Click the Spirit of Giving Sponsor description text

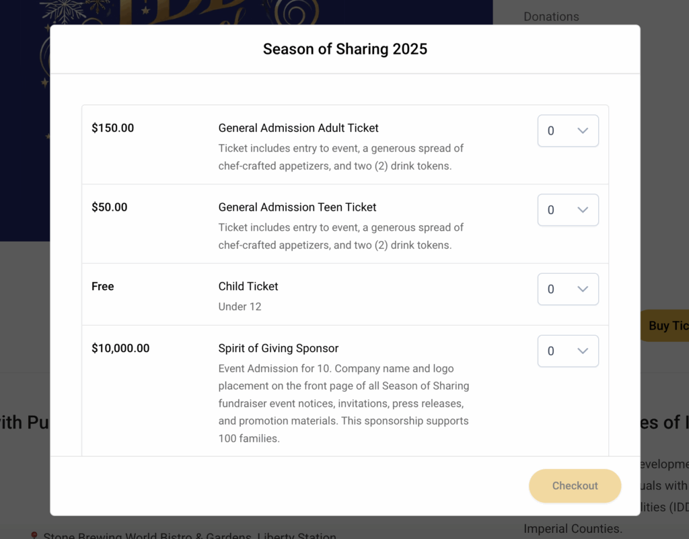pyautogui.click(x=343, y=403)
